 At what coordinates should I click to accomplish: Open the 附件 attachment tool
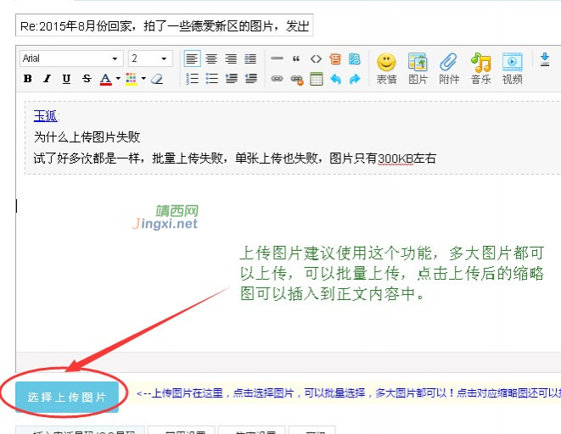(449, 69)
